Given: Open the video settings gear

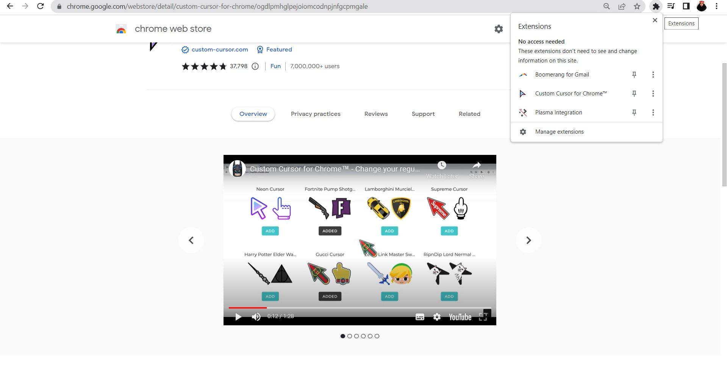Looking at the screenshot, I should coord(437,317).
